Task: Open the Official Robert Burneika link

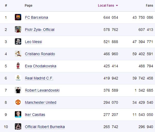Action: pos(45,127)
